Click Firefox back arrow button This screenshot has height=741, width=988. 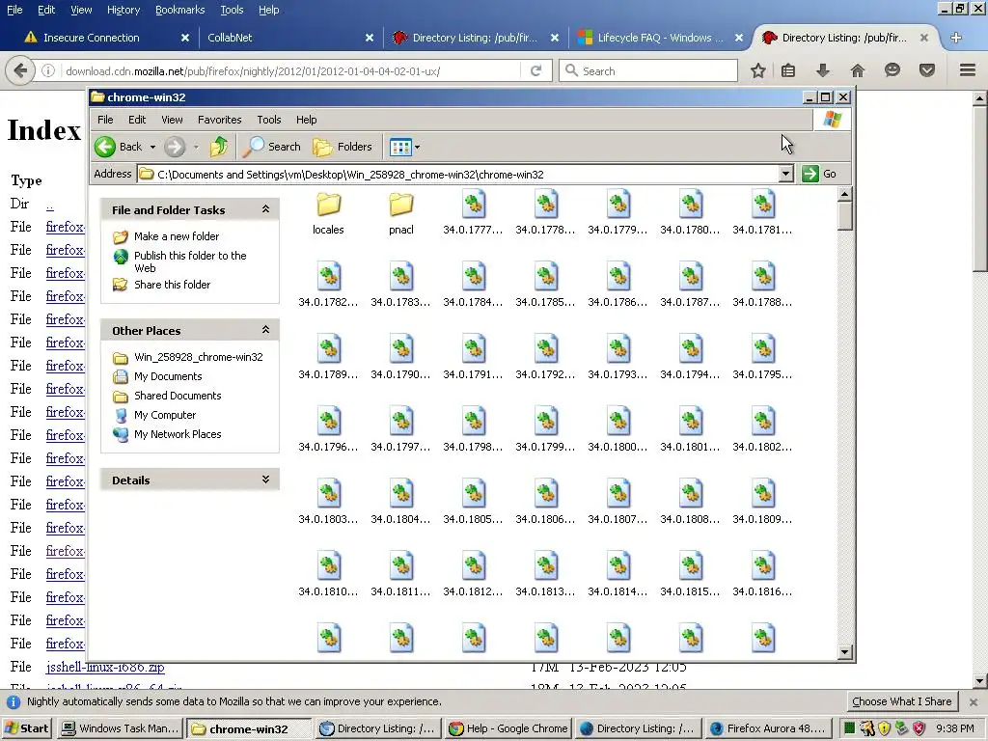coord(20,70)
